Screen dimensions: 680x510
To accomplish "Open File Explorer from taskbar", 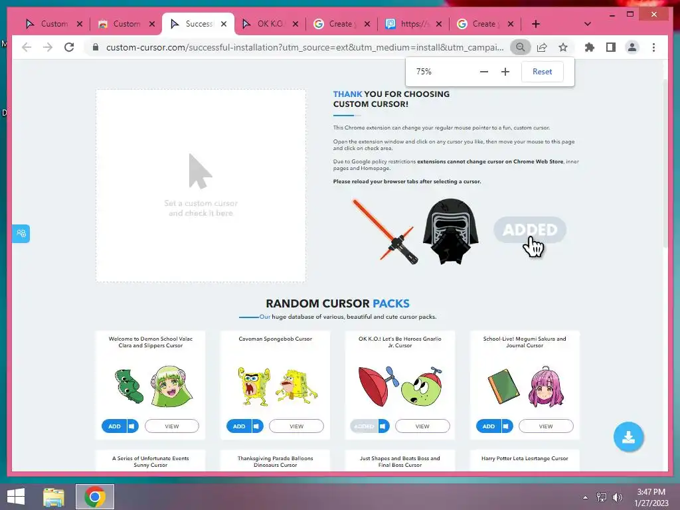I will (x=54, y=497).
